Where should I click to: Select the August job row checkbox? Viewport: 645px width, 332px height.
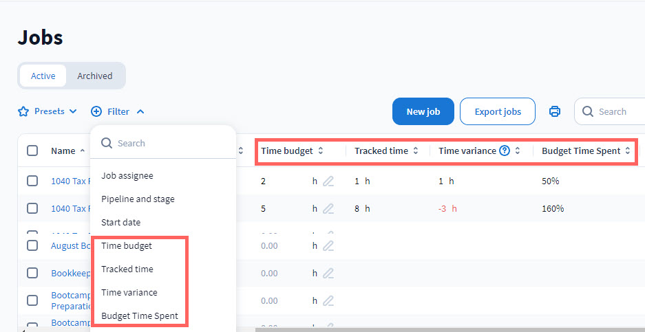tap(32, 245)
